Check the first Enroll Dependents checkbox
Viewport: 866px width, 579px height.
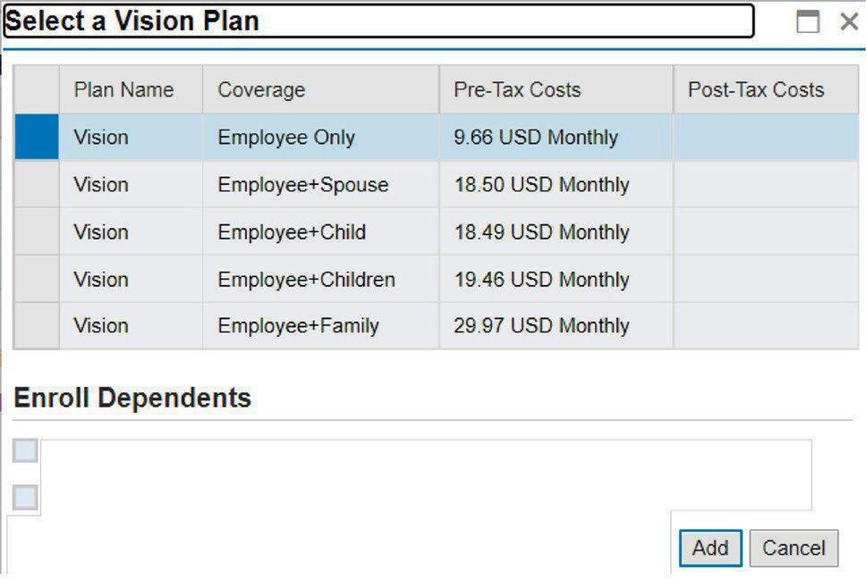pyautogui.click(x=25, y=451)
